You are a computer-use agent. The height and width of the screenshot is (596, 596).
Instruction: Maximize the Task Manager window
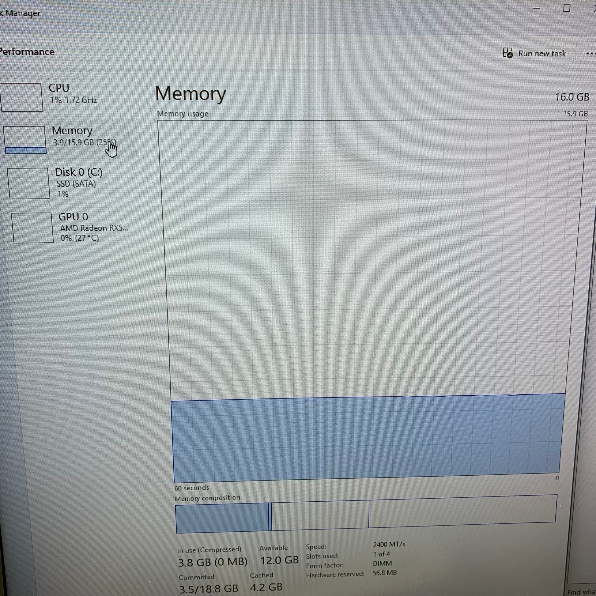[567, 8]
